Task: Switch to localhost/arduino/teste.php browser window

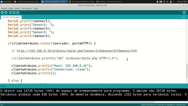Action: (27, 2)
